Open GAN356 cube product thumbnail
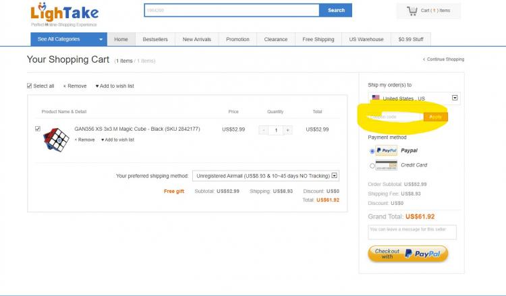The height and width of the screenshot is (296, 506). click(x=56, y=140)
